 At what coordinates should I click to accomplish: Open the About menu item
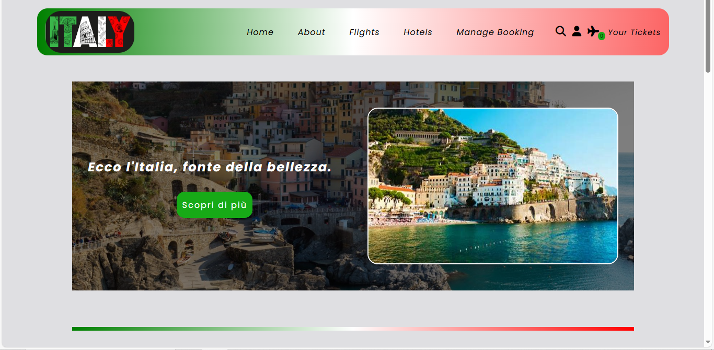312,32
